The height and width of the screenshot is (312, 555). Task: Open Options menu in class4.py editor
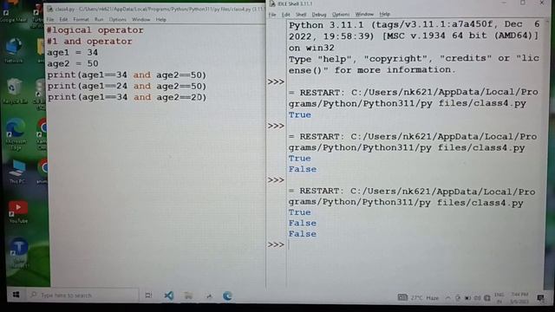[x=118, y=19]
